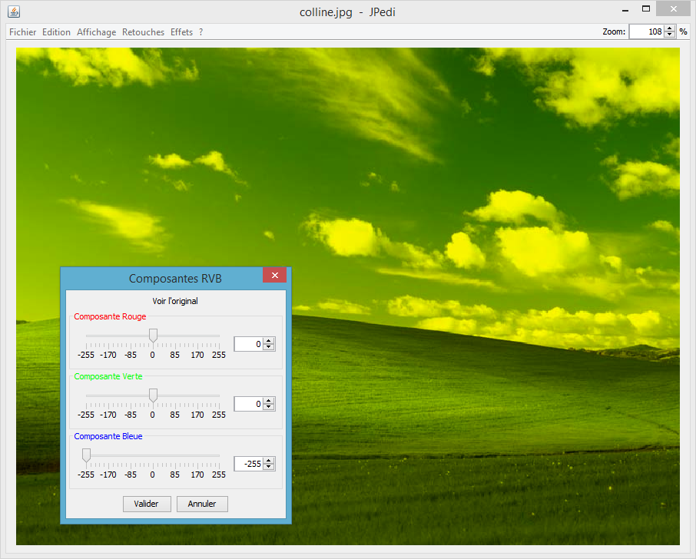The width and height of the screenshot is (696, 559).
Task: Maximize the JPedi window
Action: pyautogui.click(x=646, y=9)
